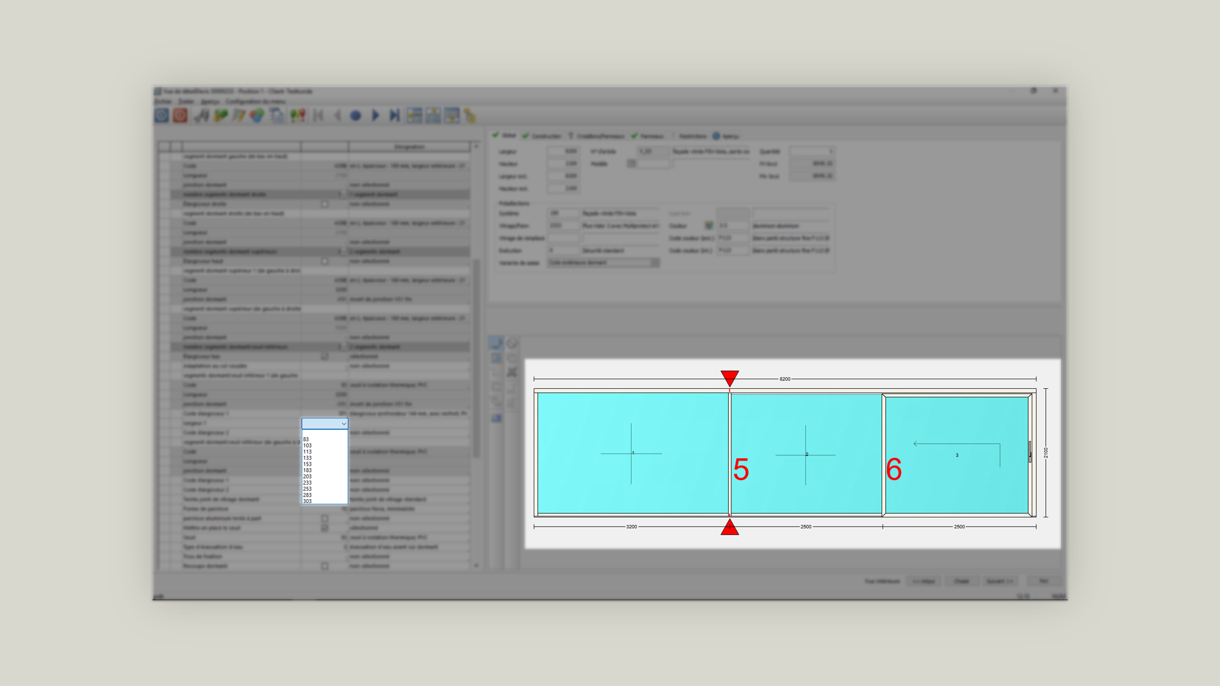Click the 2500 dimension under panel 3

point(959,527)
